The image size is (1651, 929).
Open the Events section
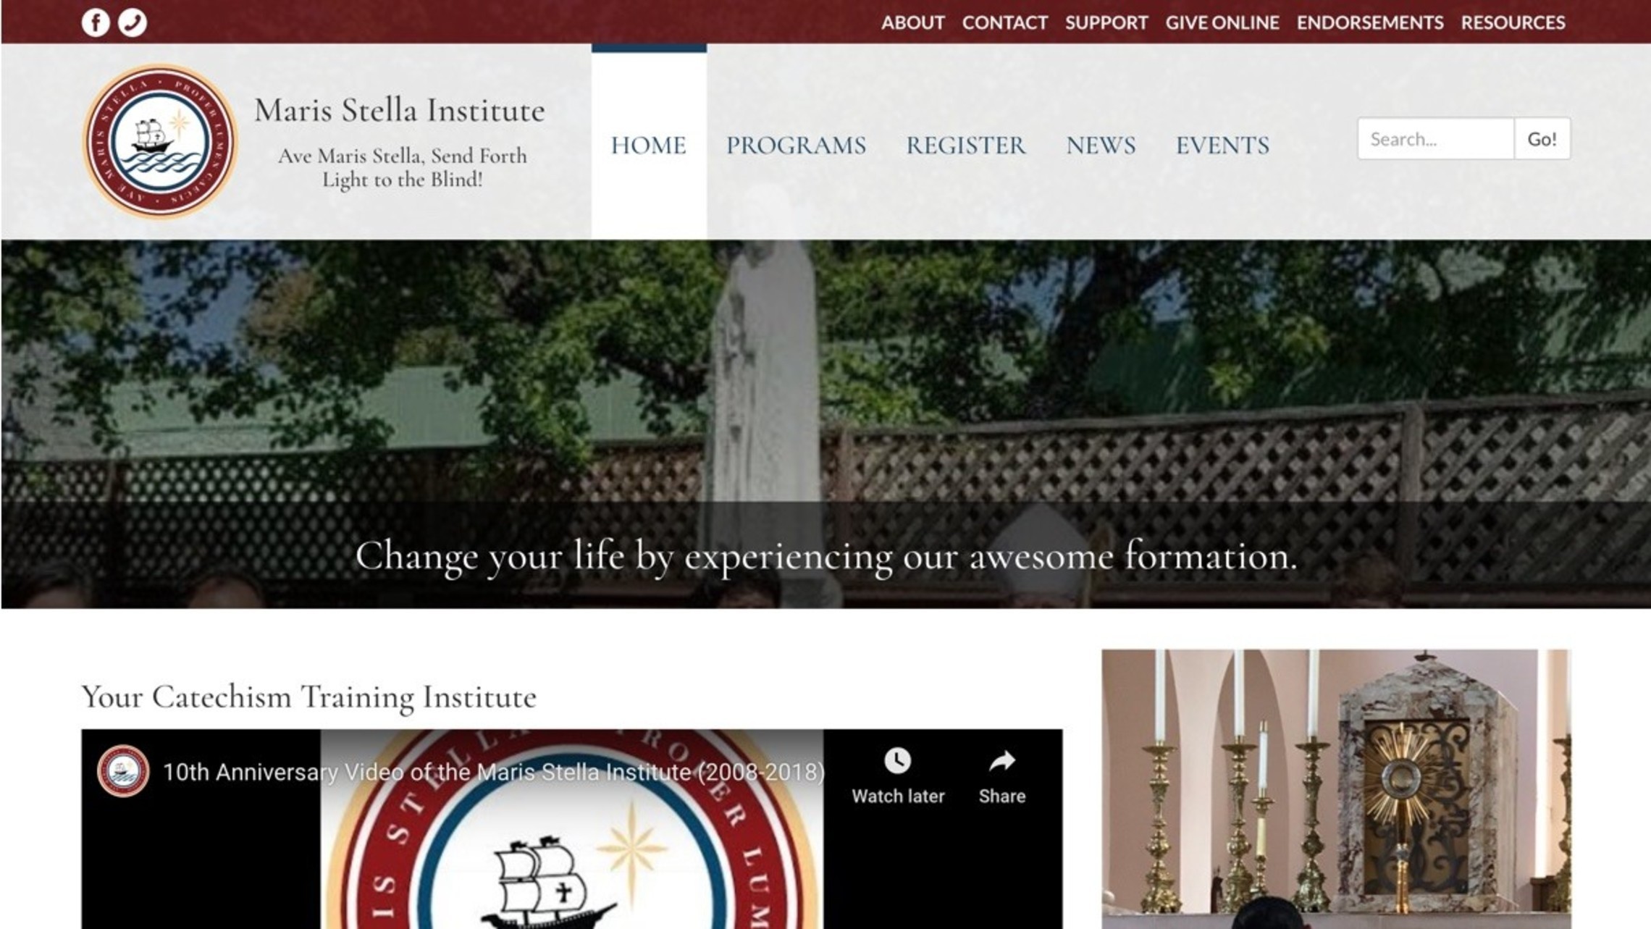pyautogui.click(x=1222, y=145)
